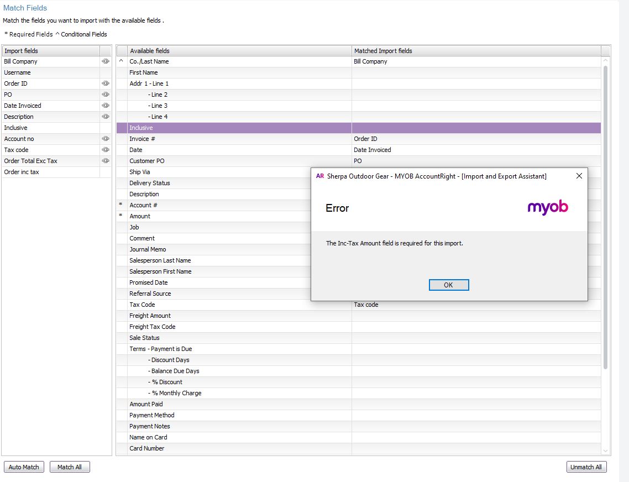Select the Delivery Status available field
The width and height of the screenshot is (629, 482).
219,182
